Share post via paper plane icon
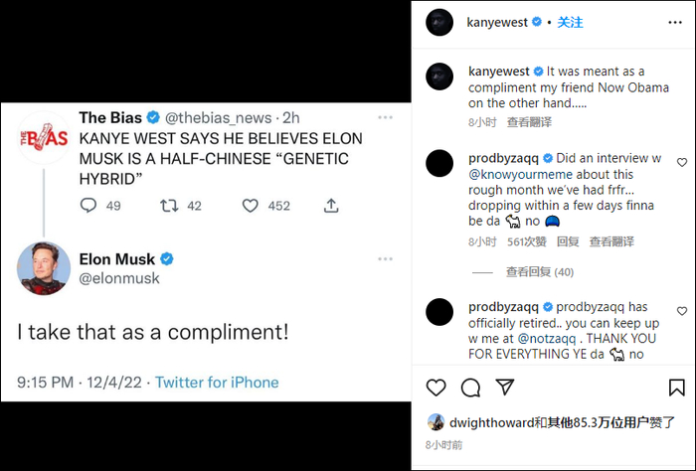This screenshot has height=471, width=696. click(505, 387)
